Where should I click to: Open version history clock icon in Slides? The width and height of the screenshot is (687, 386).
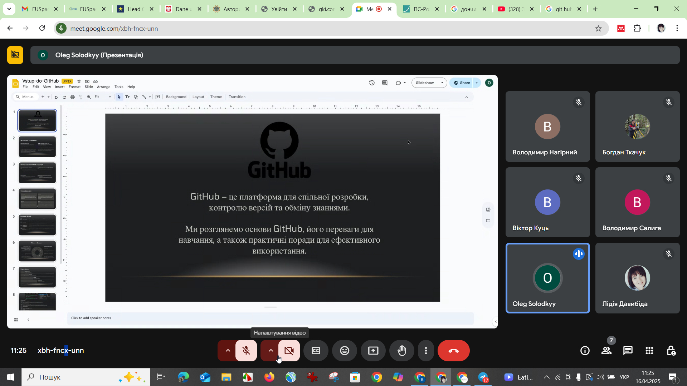click(372, 83)
